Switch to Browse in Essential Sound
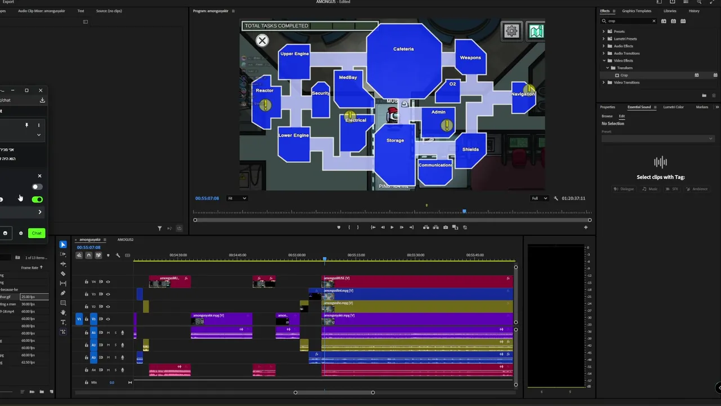This screenshot has height=406, width=721. [607, 116]
